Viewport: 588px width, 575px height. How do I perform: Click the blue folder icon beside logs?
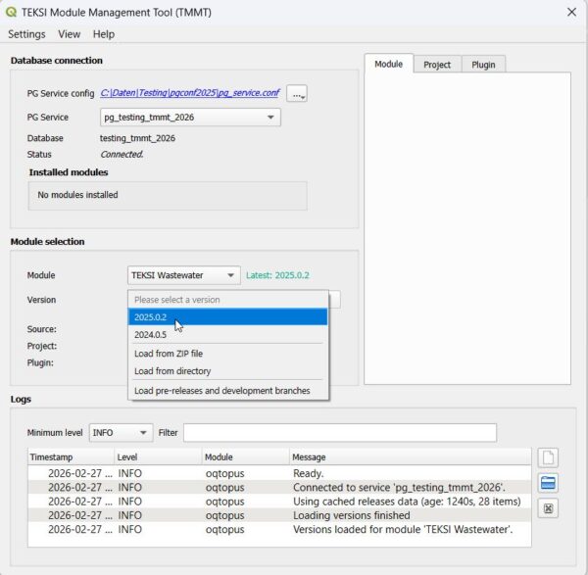click(549, 483)
